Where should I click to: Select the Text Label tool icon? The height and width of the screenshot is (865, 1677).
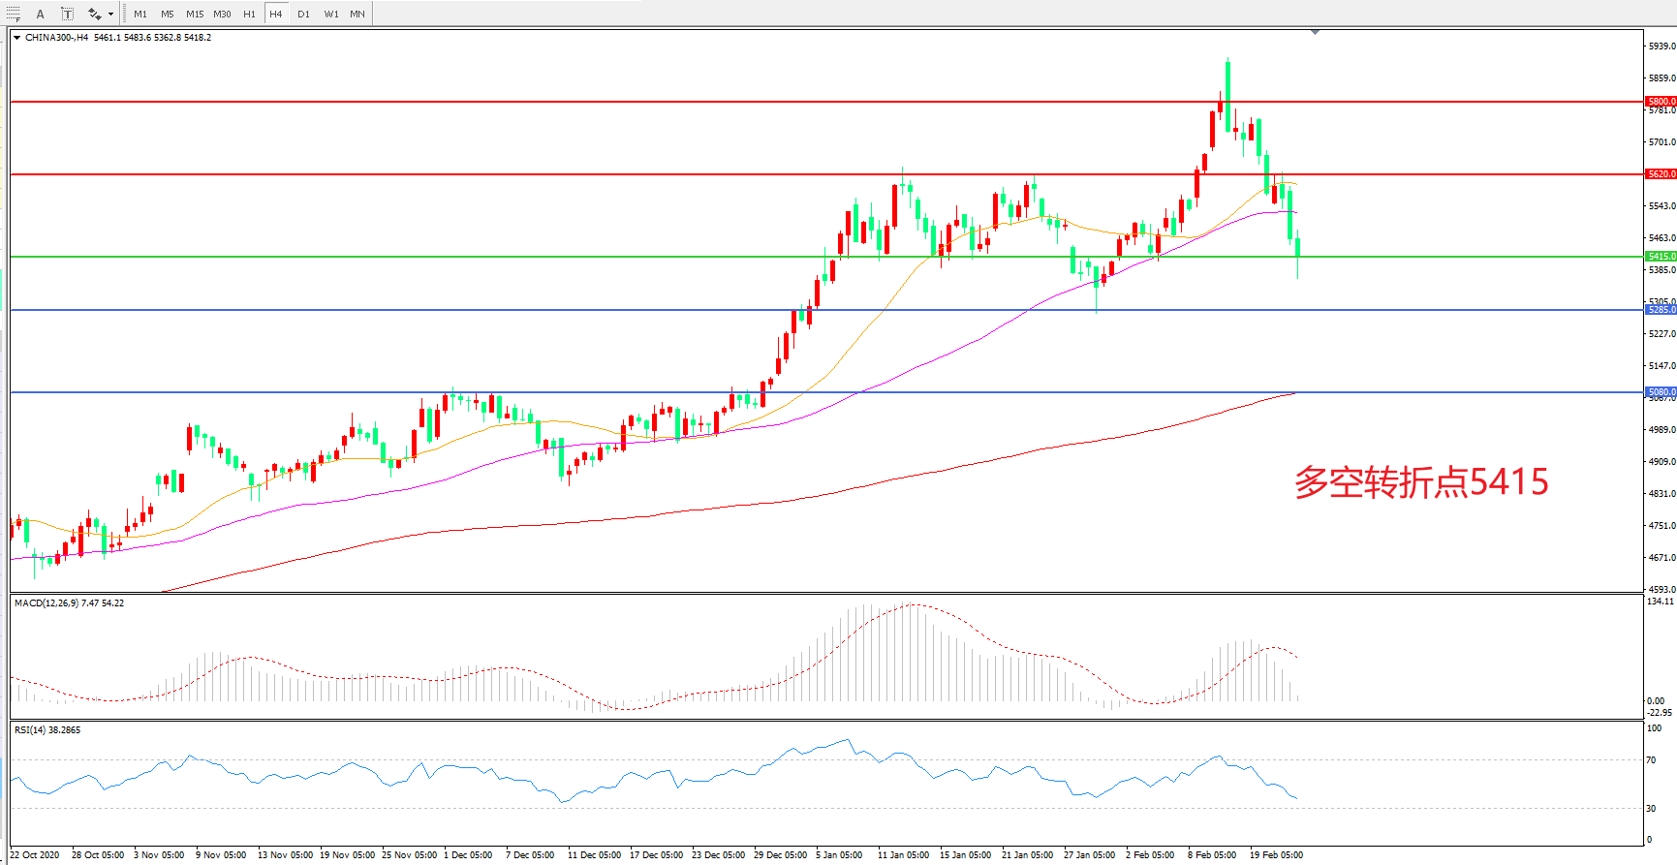click(67, 14)
